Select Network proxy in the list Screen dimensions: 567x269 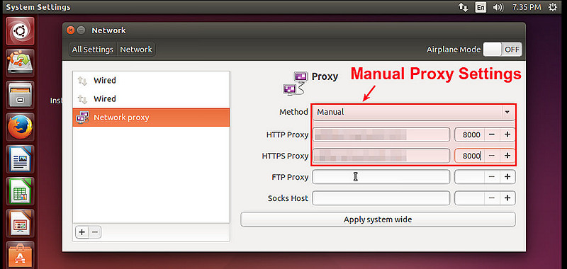tap(151, 118)
